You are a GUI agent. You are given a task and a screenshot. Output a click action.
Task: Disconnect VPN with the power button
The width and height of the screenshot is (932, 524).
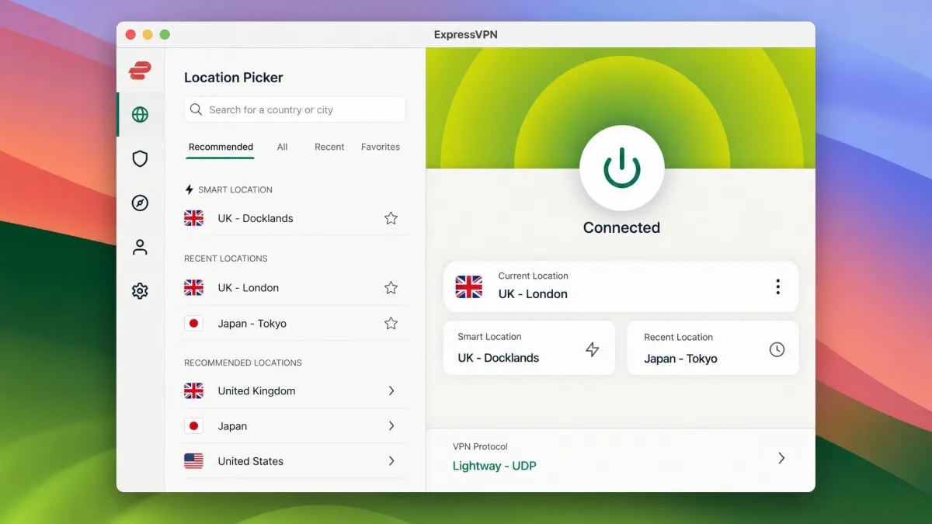click(x=621, y=168)
